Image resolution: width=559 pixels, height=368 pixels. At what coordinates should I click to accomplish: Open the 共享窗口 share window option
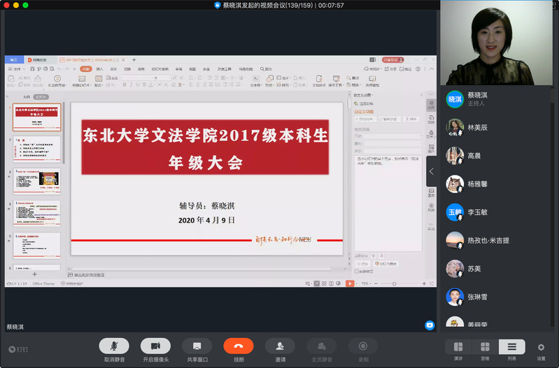197,346
